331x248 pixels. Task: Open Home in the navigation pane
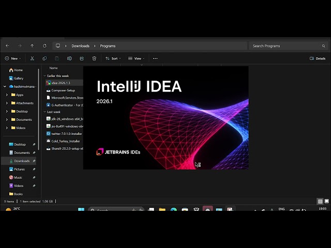pos(16,70)
